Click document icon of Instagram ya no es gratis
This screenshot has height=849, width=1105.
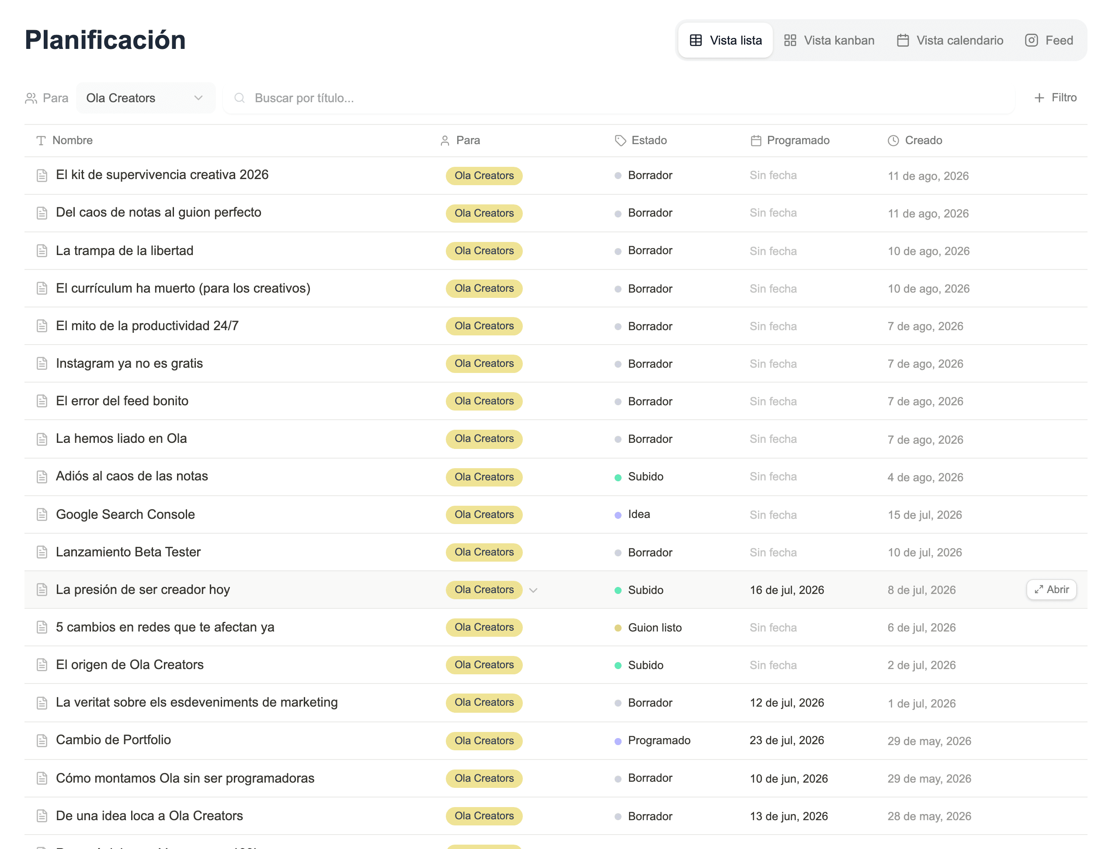click(x=42, y=363)
